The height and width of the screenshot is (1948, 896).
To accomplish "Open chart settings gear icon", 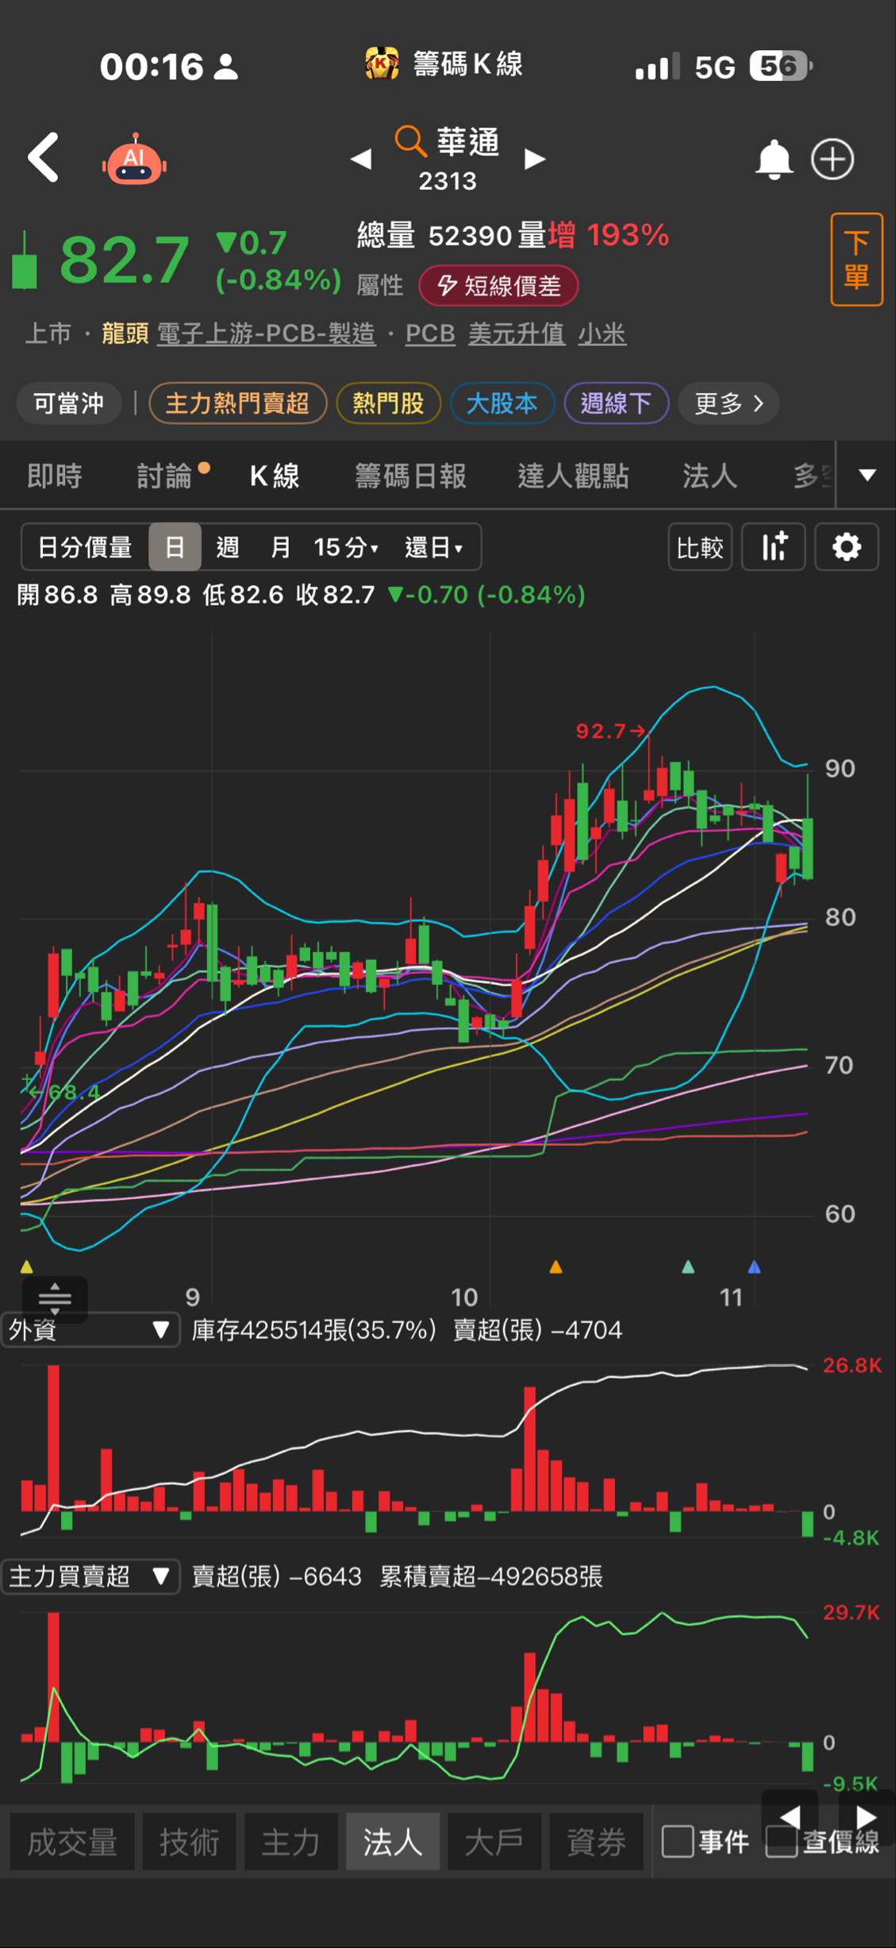I will [x=846, y=547].
